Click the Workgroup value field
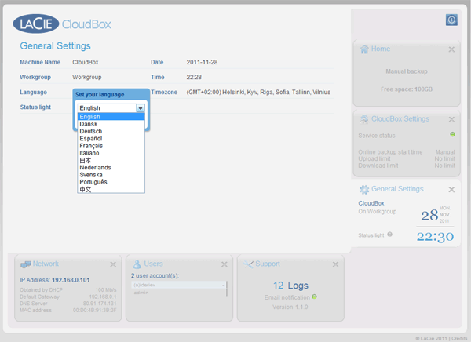This screenshot has width=471, height=342. (87, 77)
